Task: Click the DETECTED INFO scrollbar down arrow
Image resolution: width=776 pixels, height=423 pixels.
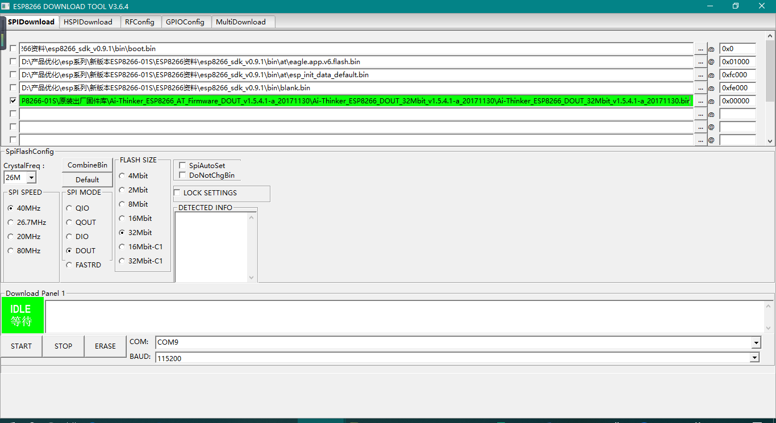Action: [x=252, y=278]
